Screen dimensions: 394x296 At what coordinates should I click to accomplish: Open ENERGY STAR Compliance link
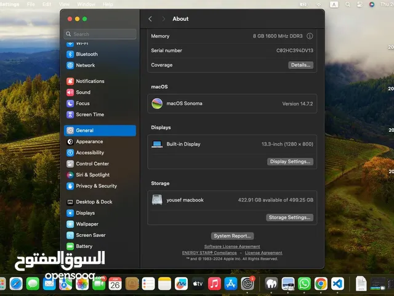click(209, 253)
